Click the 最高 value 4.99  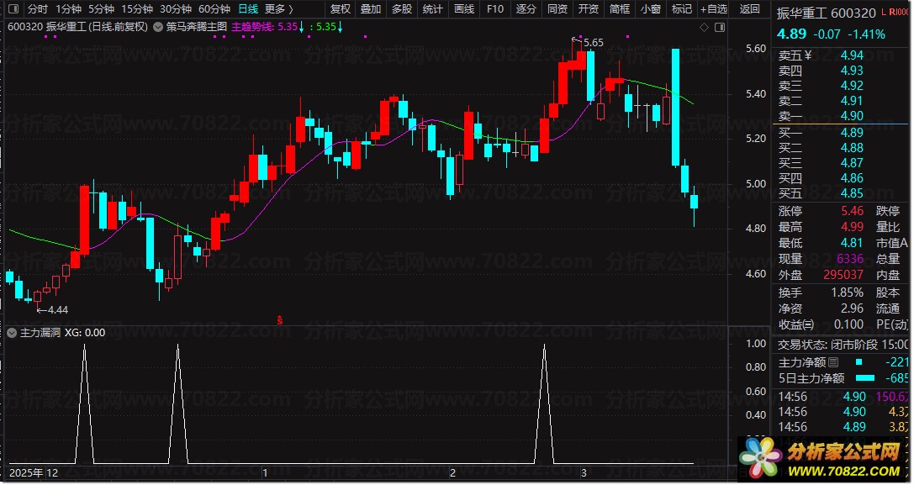pyautogui.click(x=852, y=227)
